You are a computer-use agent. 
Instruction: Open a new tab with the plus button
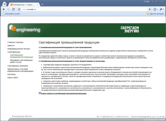pos(42,5)
